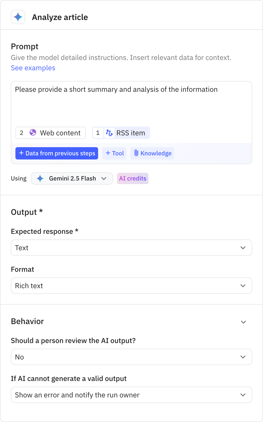Open the review dropdown currently set to No
Viewport: 263px width, 422px height.
click(131, 357)
